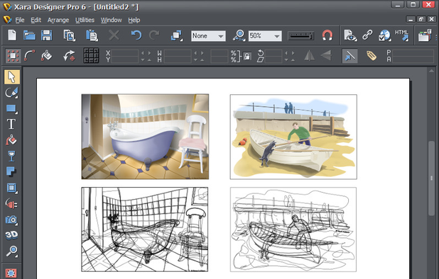The width and height of the screenshot is (439, 279).
Task: Click the New document icon
Action: 12,35
